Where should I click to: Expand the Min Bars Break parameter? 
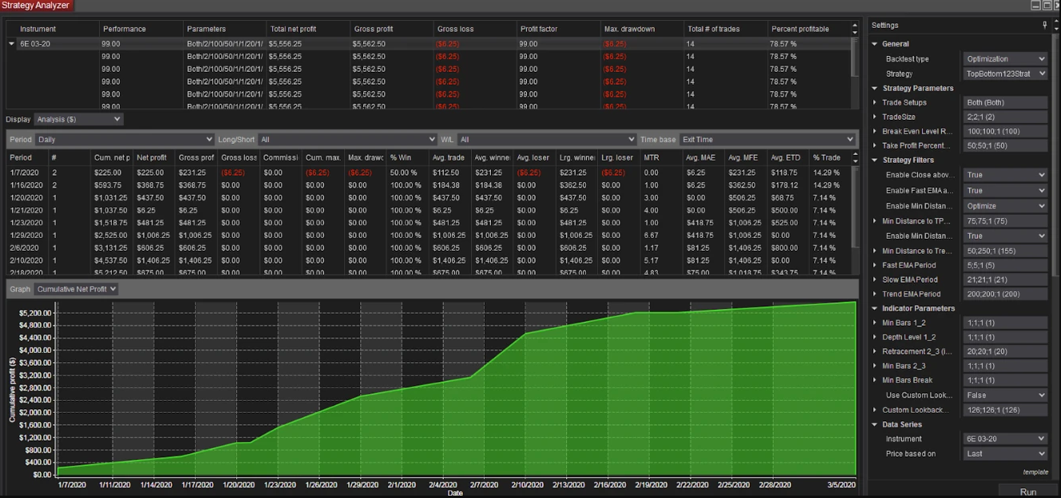(876, 380)
